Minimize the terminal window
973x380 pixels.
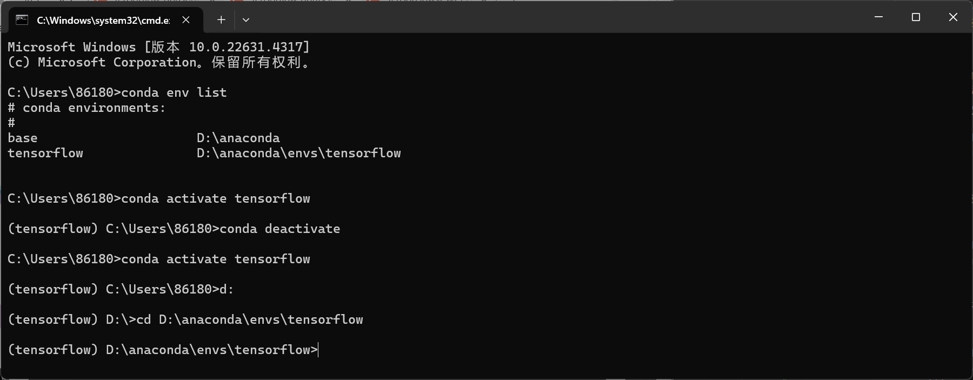pyautogui.click(x=878, y=17)
